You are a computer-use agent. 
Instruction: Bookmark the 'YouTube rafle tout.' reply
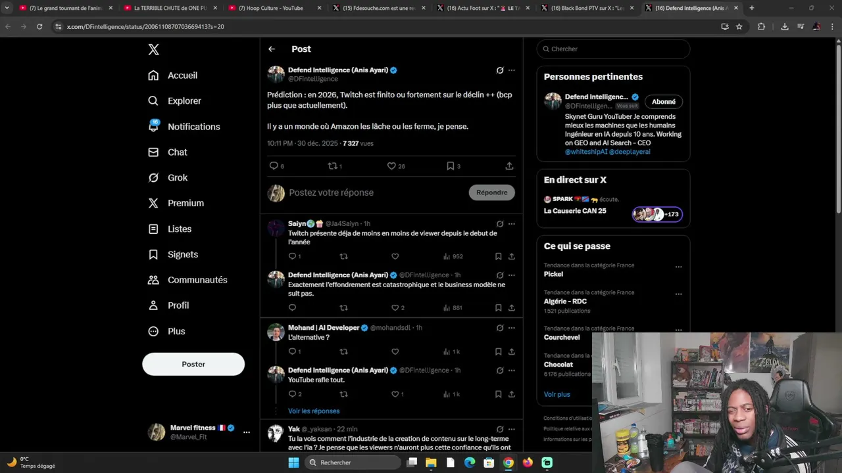[x=498, y=395]
